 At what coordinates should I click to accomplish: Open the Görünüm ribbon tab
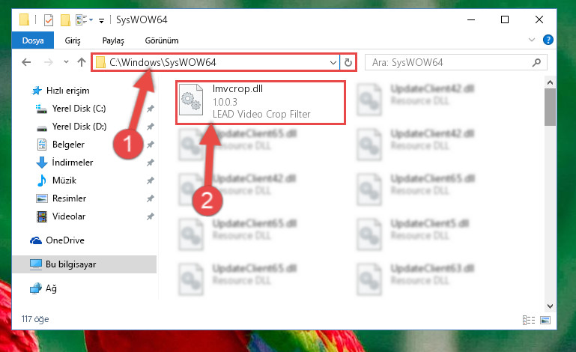tap(162, 40)
